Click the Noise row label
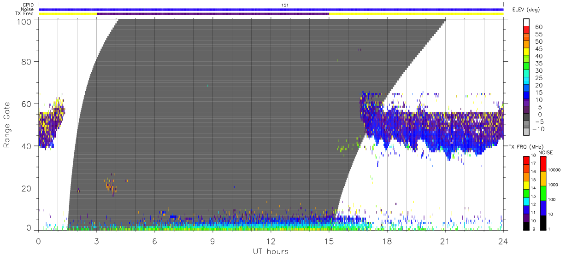 (x=28, y=9)
